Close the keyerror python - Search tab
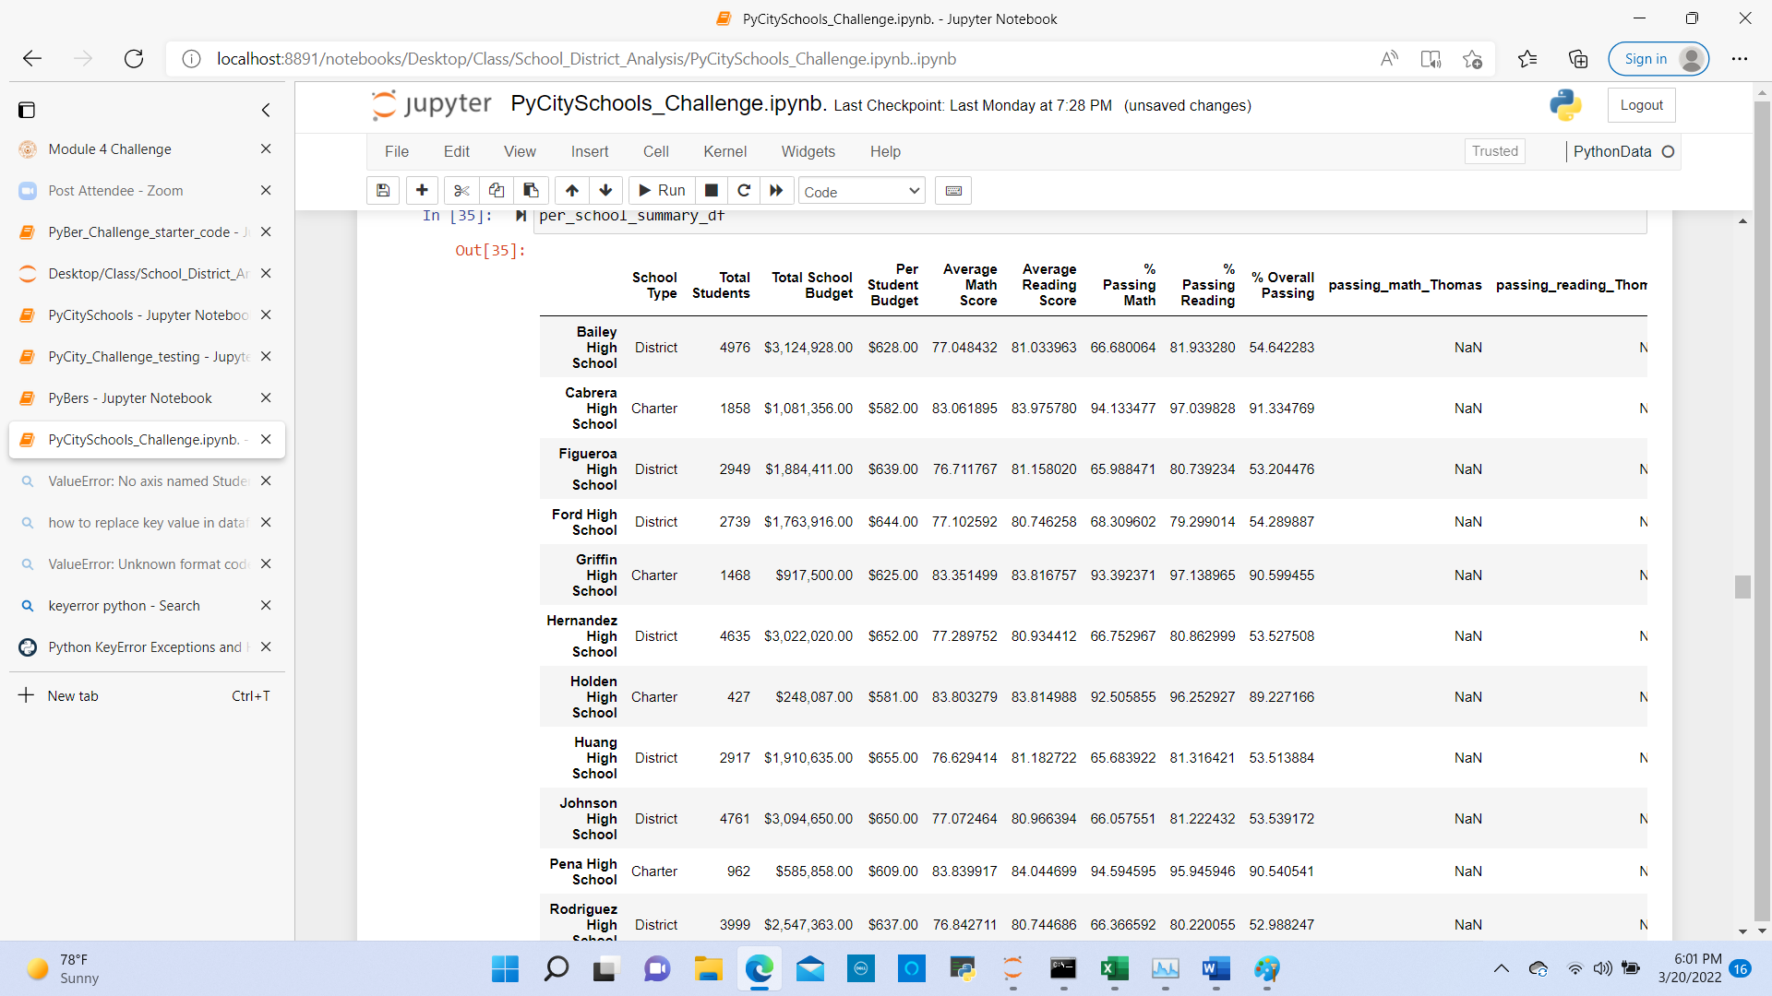Image resolution: width=1772 pixels, height=996 pixels. click(x=266, y=606)
